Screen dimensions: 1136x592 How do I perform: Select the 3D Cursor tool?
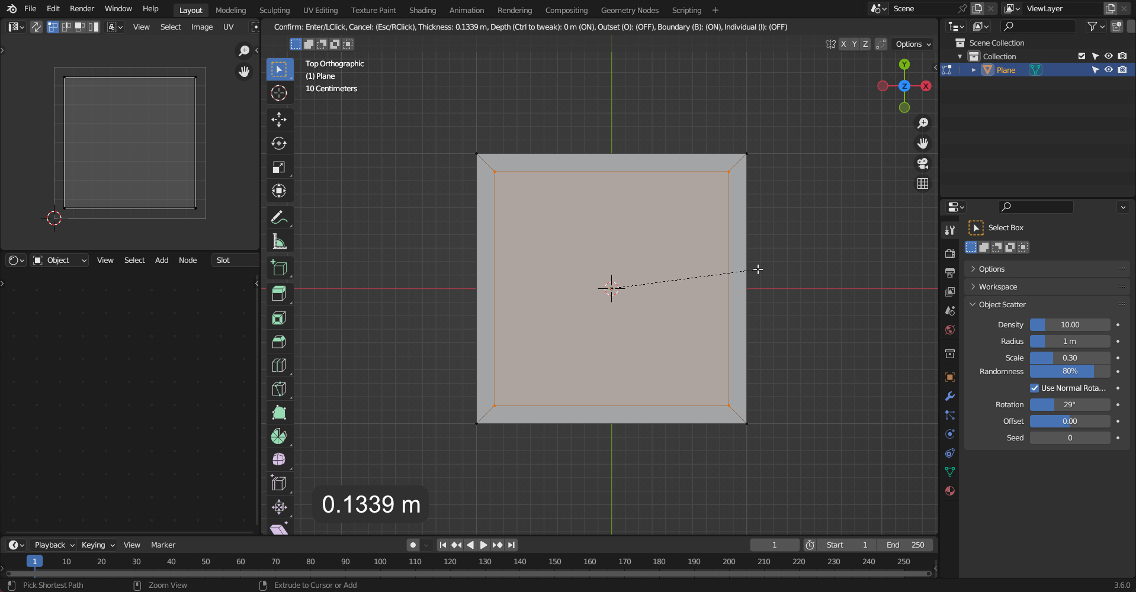(x=279, y=93)
